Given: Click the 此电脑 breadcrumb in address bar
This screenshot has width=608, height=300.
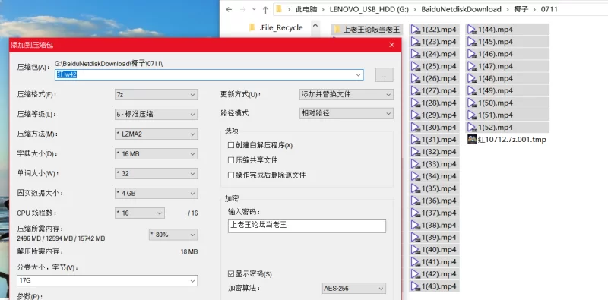Looking at the screenshot, I should (x=306, y=9).
